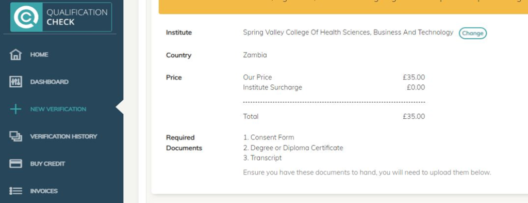The height and width of the screenshot is (203, 528).
Task: Click the Home house icon
Action: pyautogui.click(x=15, y=55)
